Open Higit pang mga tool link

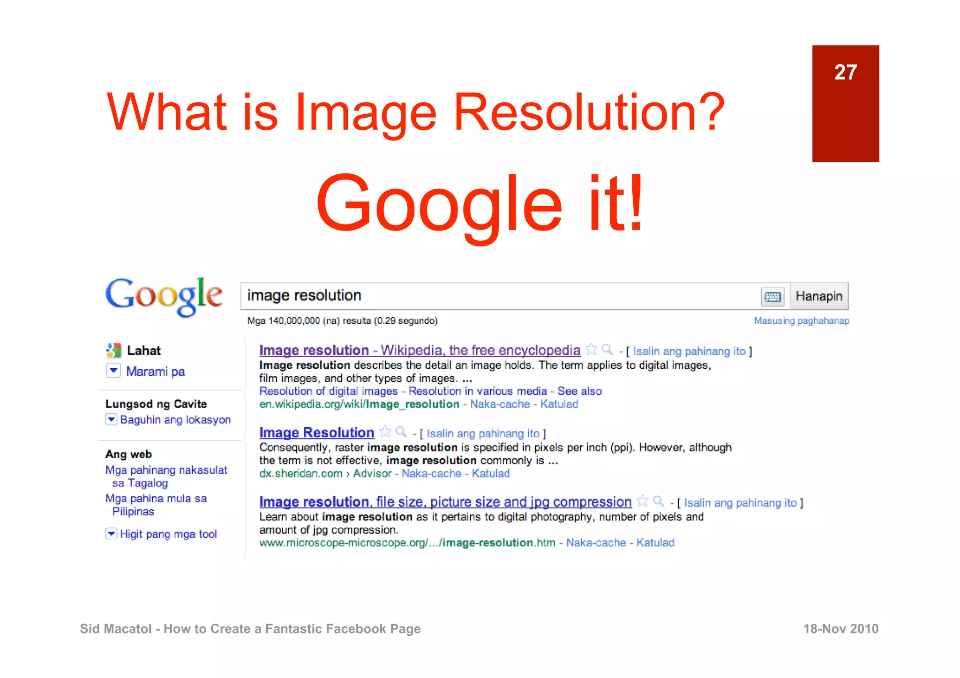point(168,534)
